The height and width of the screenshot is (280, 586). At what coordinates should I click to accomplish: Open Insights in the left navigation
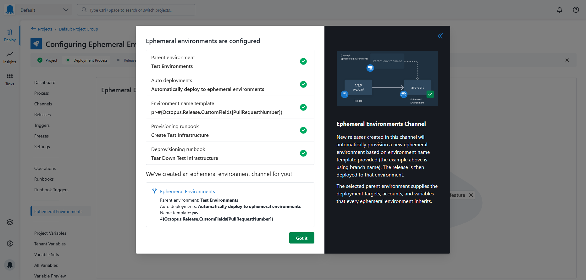pyautogui.click(x=10, y=58)
